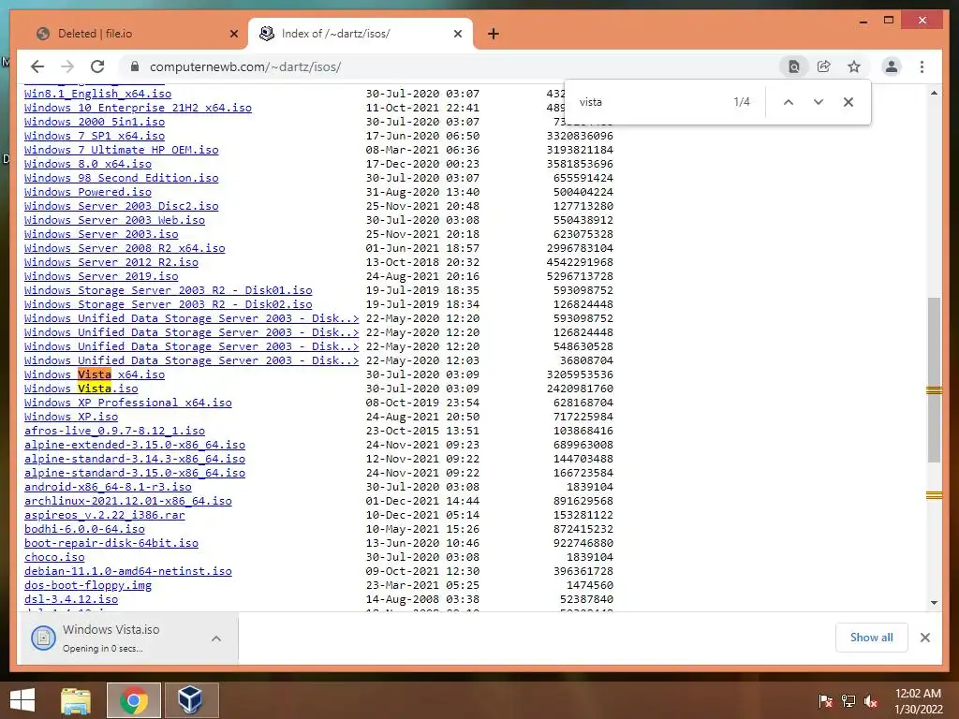Click the page scroll up arrow
The width and height of the screenshot is (959, 719).
[x=934, y=93]
